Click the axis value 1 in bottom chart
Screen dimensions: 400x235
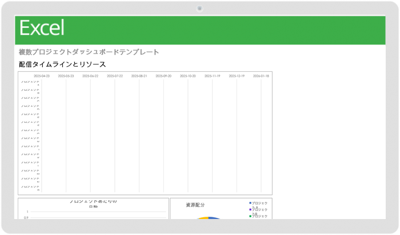tap(27, 212)
